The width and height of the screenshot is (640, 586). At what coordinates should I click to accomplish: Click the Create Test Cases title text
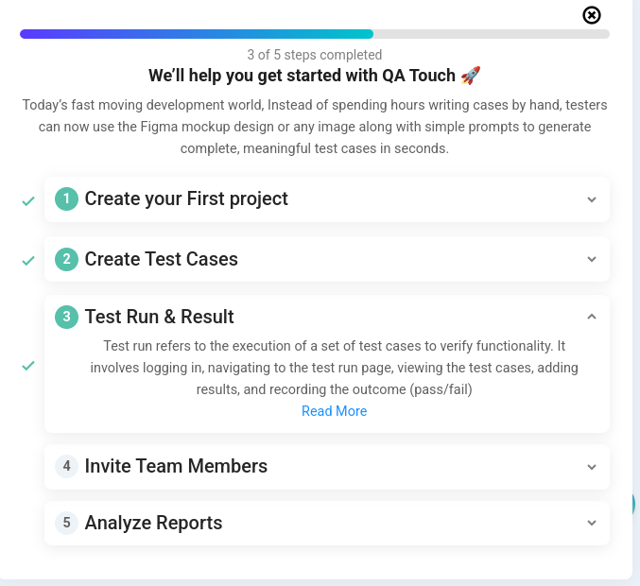(x=161, y=260)
